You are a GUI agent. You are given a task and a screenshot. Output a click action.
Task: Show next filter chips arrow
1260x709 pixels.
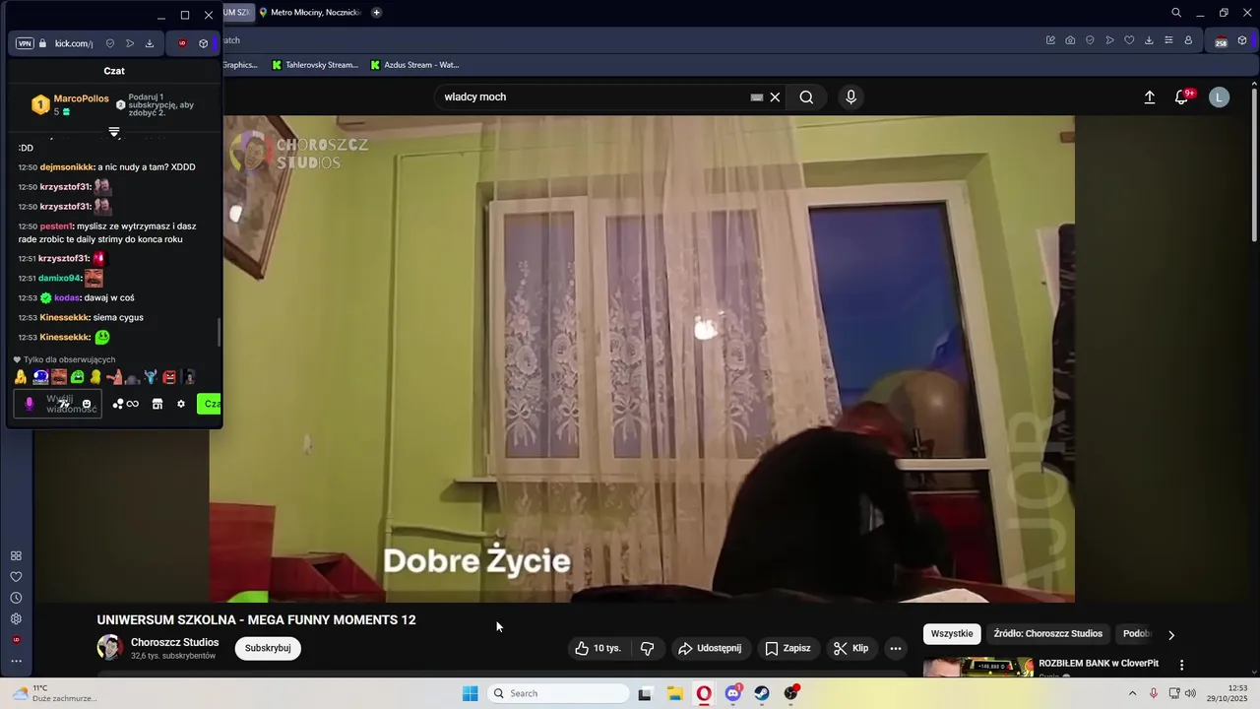1170,634
